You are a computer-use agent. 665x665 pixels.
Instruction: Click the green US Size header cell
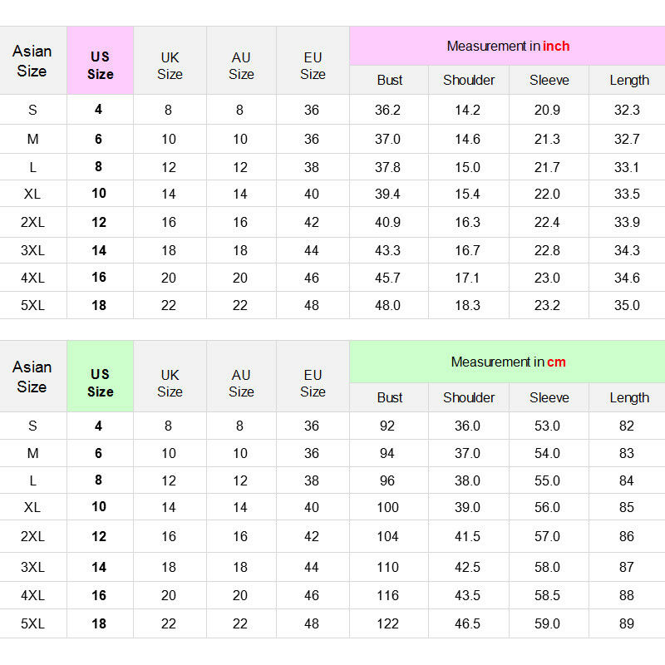click(100, 377)
